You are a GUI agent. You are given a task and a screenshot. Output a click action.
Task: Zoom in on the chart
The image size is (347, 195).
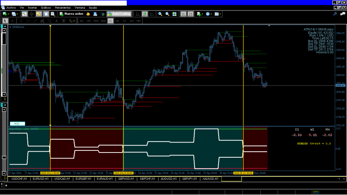coord(160,14)
